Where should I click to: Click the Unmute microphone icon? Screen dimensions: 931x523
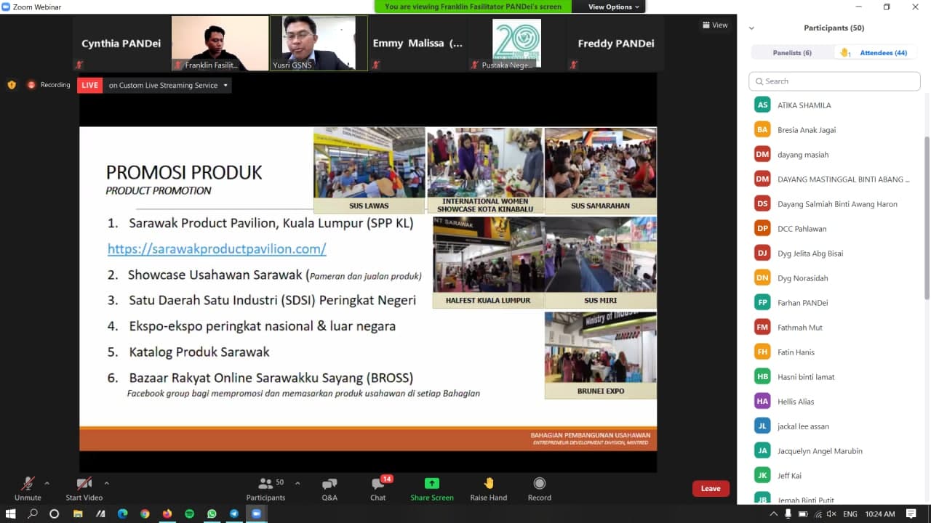click(28, 484)
